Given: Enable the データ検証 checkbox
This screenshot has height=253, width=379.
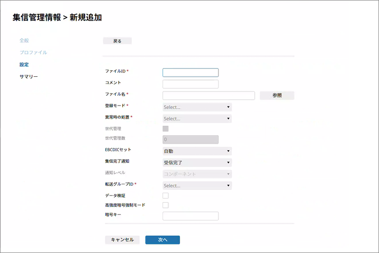Looking at the screenshot, I should 165,196.
